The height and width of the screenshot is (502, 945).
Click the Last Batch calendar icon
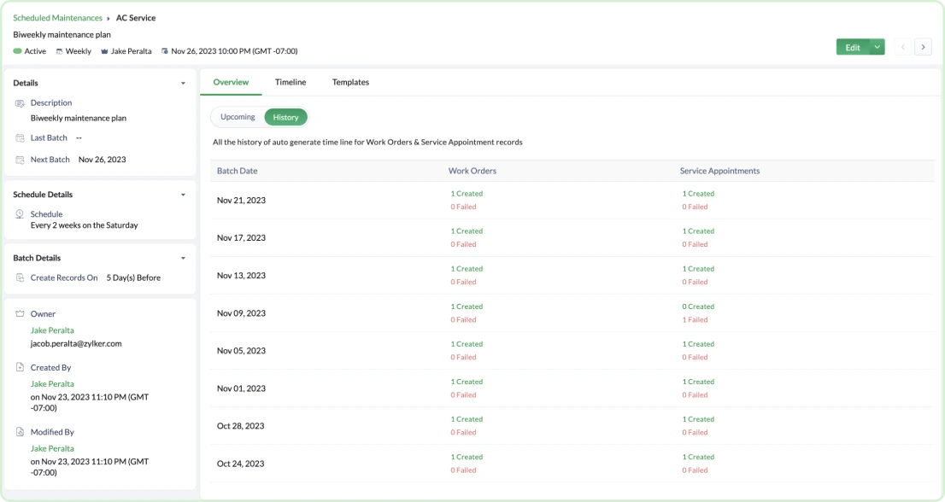[x=20, y=137]
